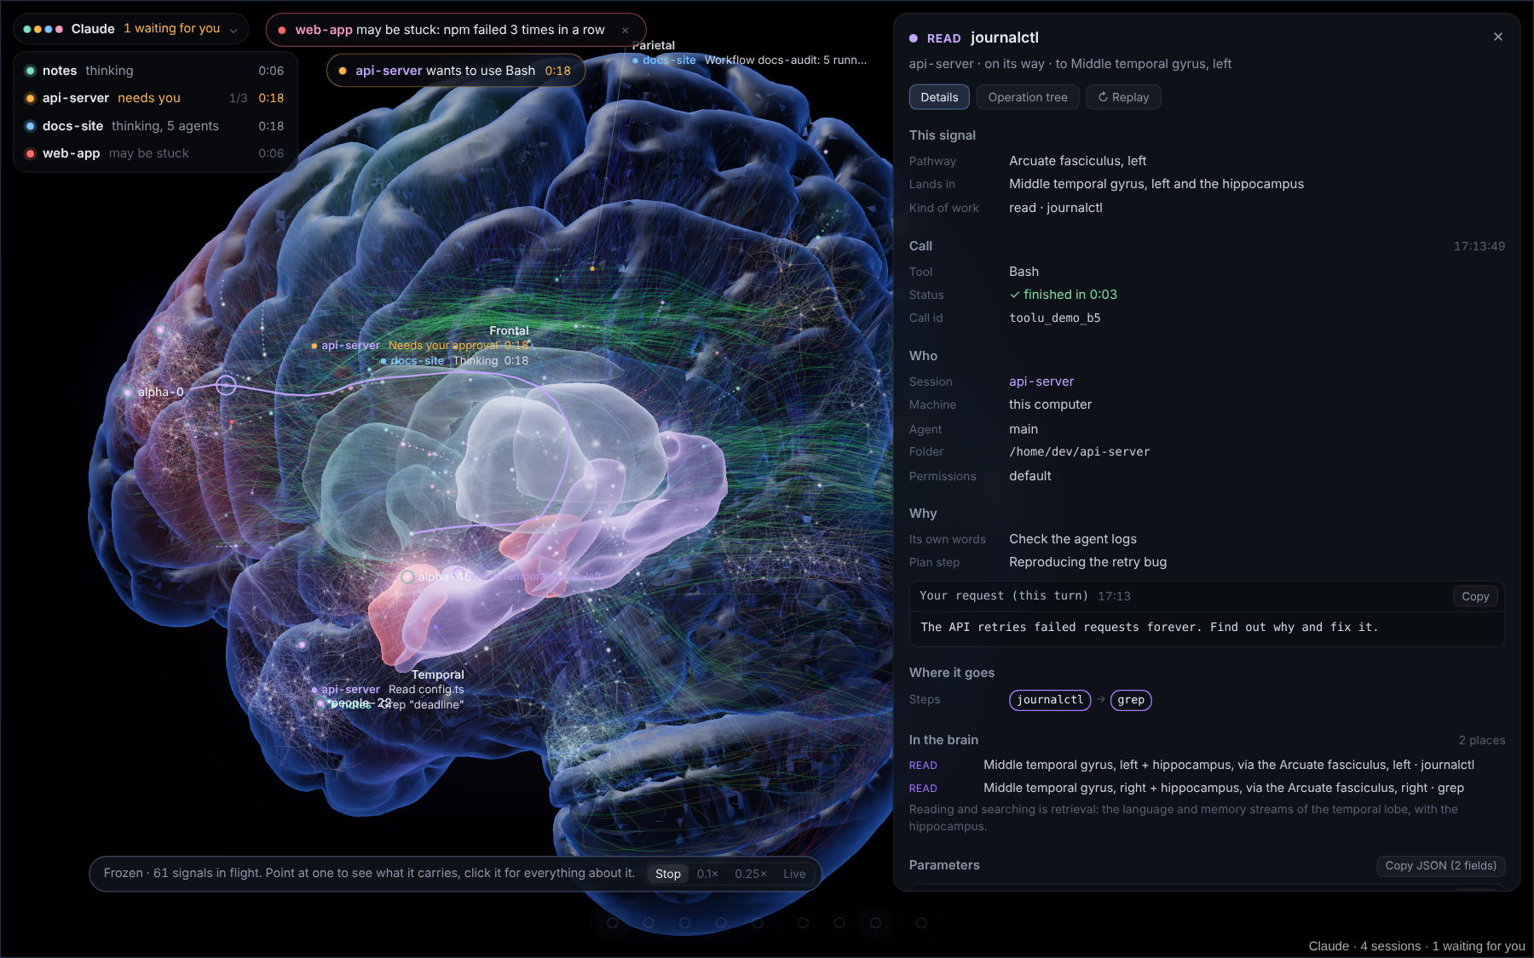Viewport: 1534px width, 958px height.
Task: Switch to the Details tab
Action: pyautogui.click(x=939, y=97)
